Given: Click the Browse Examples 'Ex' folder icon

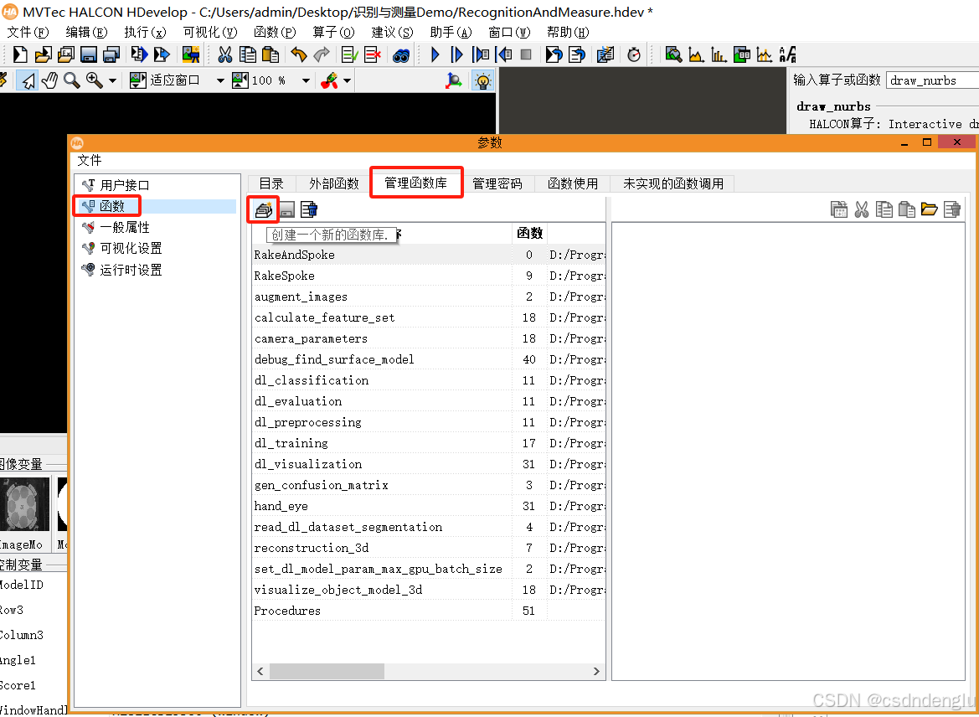Looking at the screenshot, I should pyautogui.click(x=65, y=54).
